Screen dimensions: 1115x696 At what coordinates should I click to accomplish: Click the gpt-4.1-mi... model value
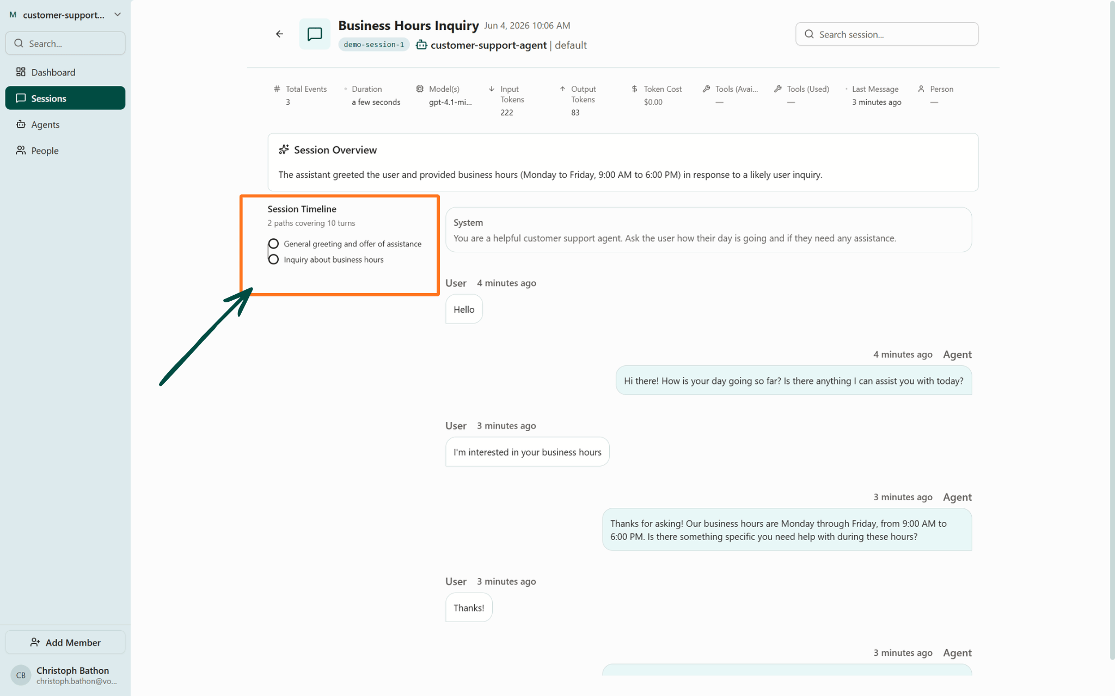pyautogui.click(x=450, y=102)
